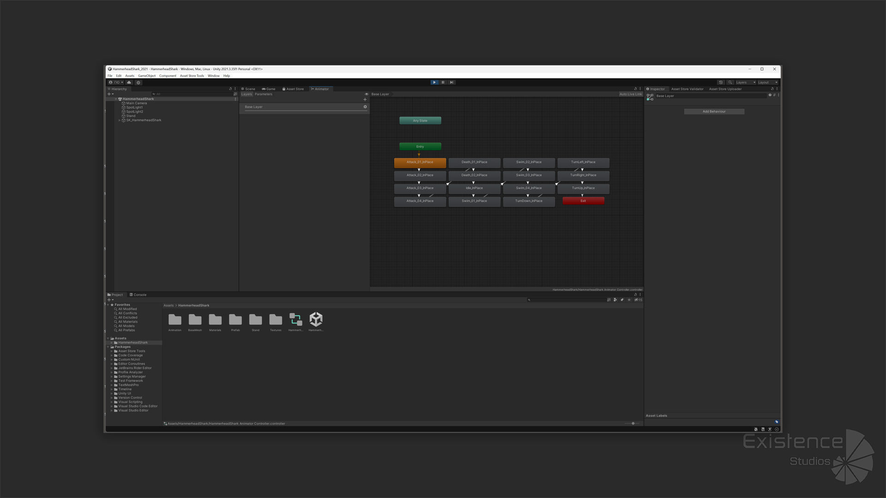The width and height of the screenshot is (886, 498).
Task: Click the global search magnifier icon
Action: click(730, 83)
